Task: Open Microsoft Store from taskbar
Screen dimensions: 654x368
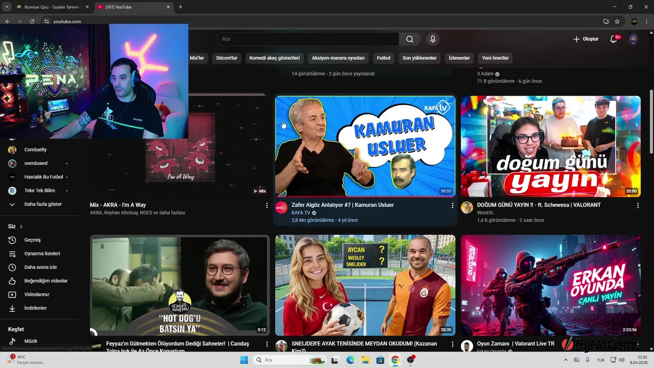Action: 380,360
